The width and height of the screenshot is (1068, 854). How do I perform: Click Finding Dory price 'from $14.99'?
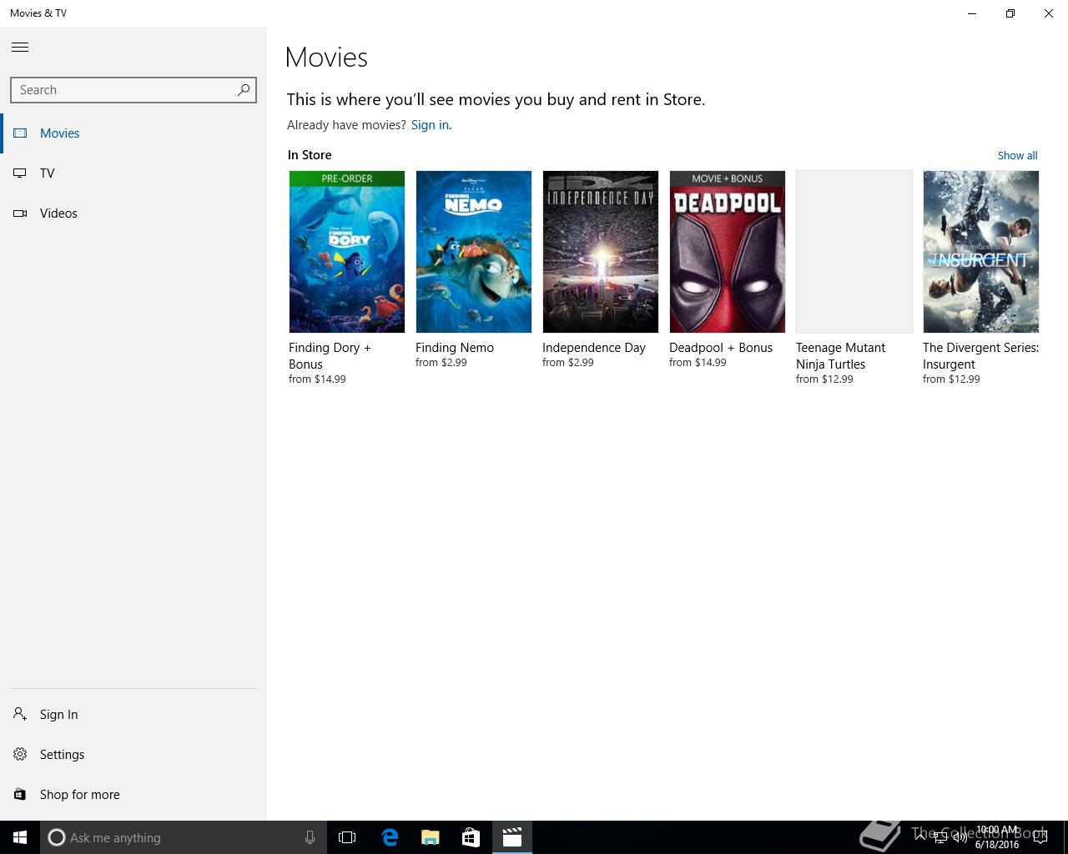(317, 379)
